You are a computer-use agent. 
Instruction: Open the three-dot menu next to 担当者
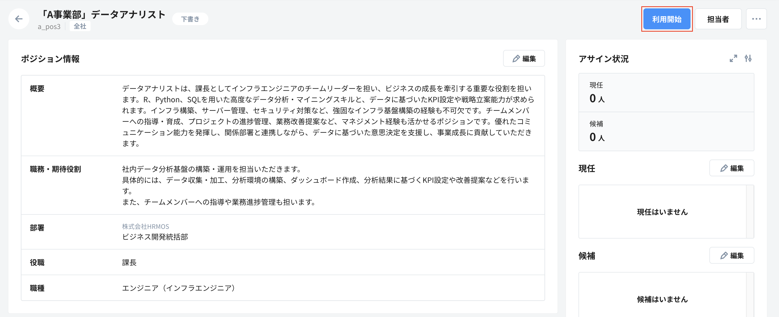[x=756, y=19]
